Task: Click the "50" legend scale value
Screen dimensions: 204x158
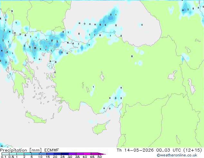Action: [99, 157]
